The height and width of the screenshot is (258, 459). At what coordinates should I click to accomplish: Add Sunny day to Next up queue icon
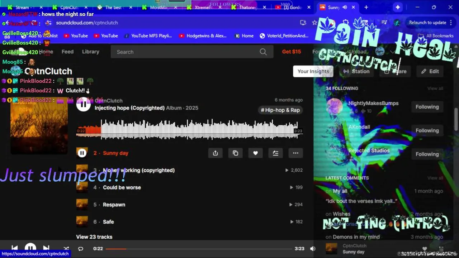[275, 153]
